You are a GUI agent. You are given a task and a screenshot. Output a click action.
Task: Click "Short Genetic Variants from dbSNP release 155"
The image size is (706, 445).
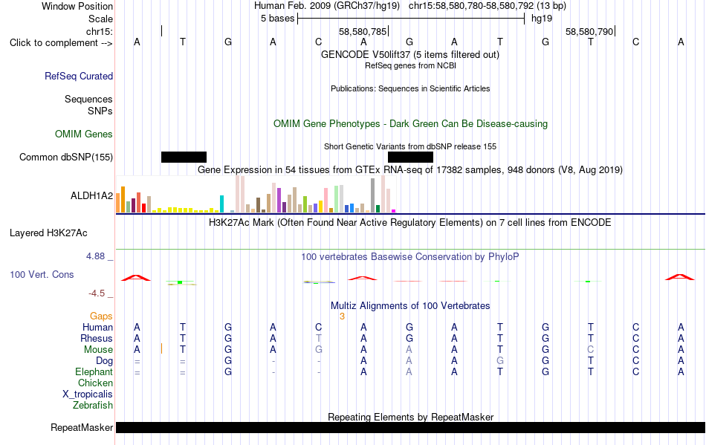[410, 146]
